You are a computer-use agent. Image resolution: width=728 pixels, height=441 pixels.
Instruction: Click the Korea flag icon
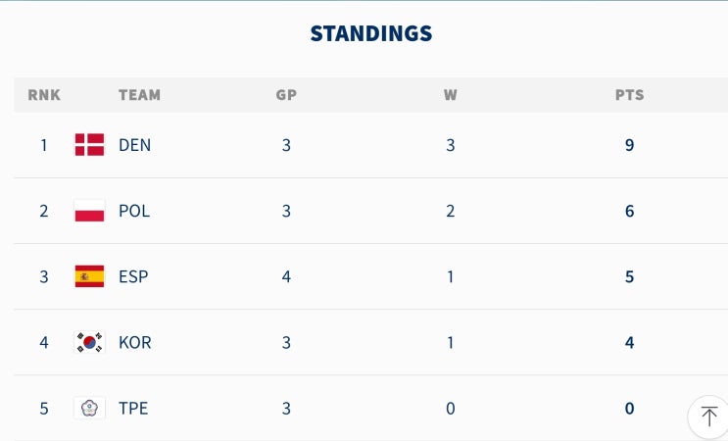tap(89, 343)
